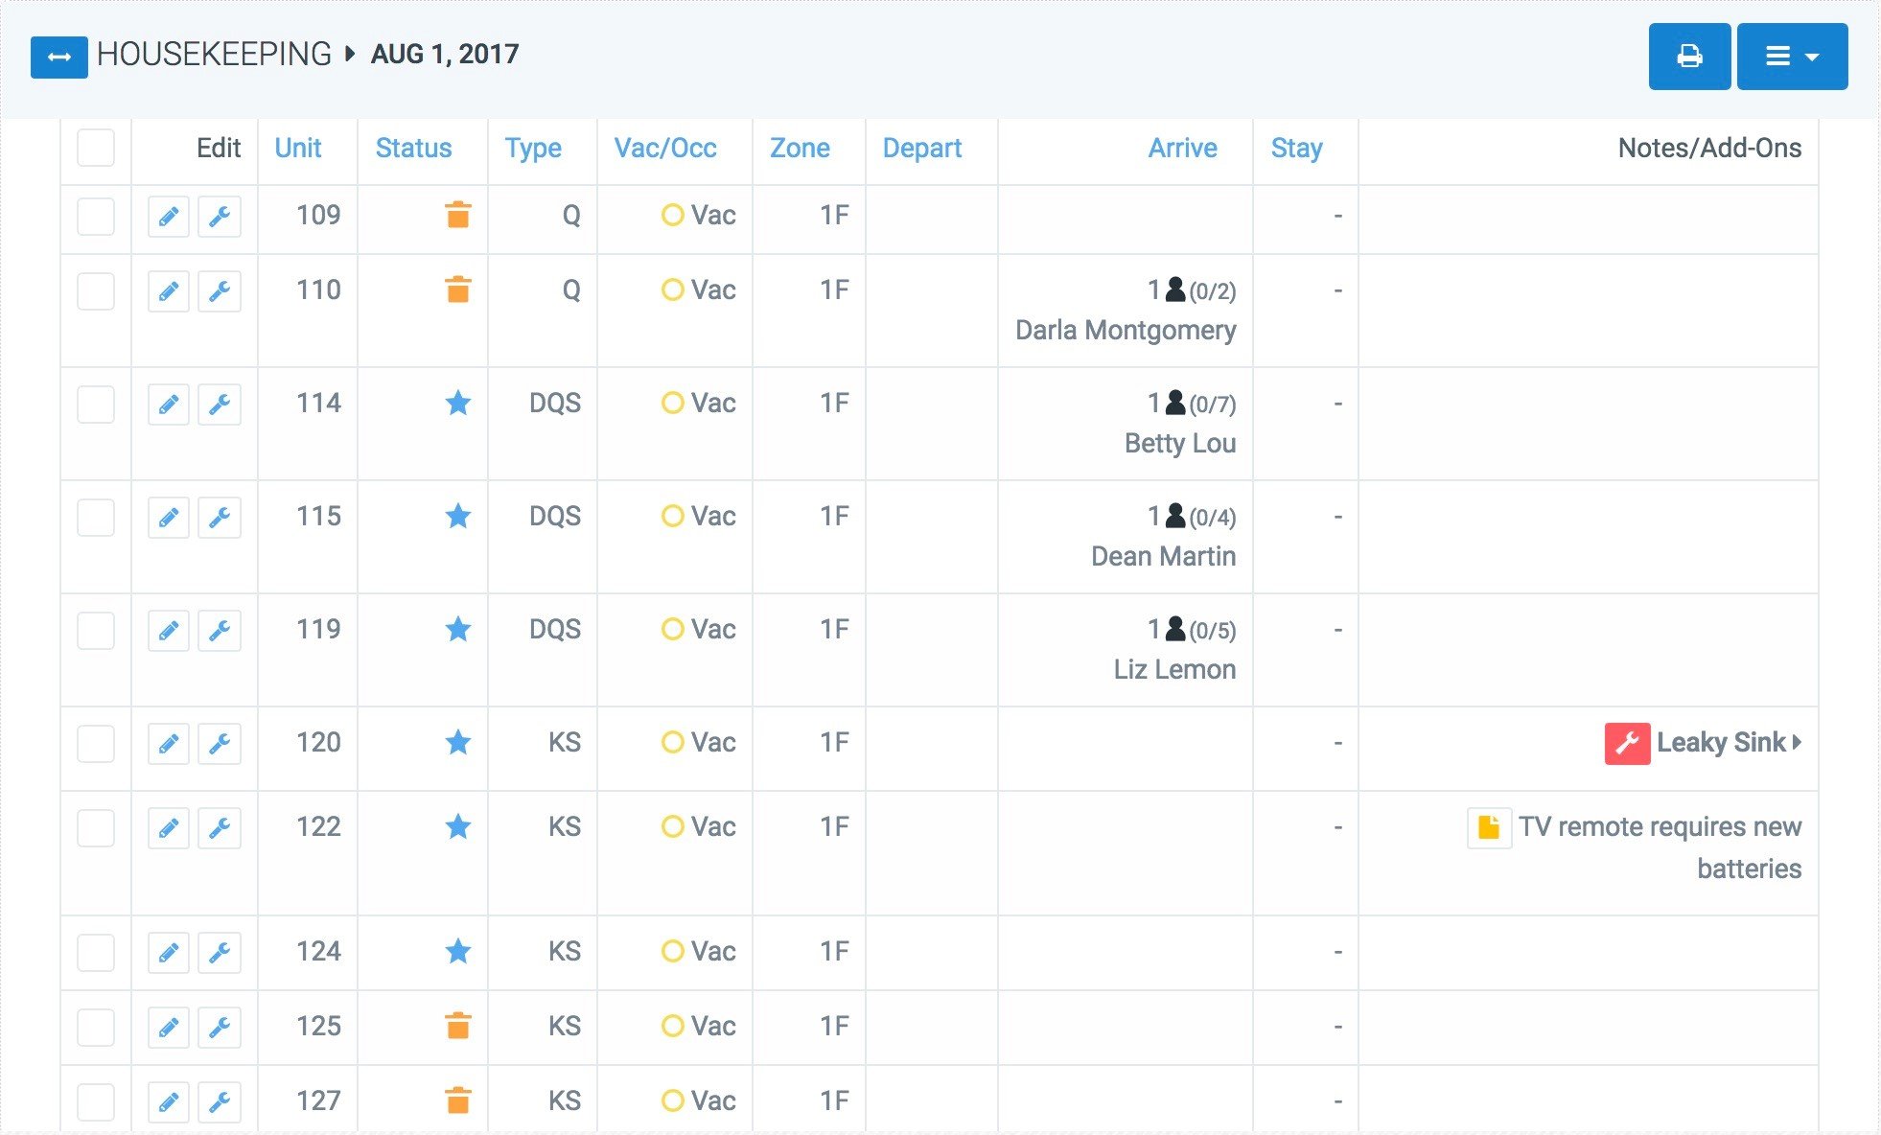Click the clean star status icon for unit 114

458,403
